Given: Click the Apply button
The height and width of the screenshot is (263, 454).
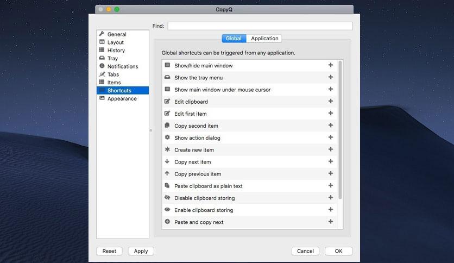Looking at the screenshot, I should (x=141, y=251).
